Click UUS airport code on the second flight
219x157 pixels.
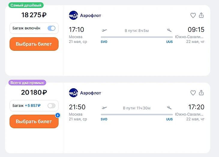pyautogui.click(x=169, y=119)
